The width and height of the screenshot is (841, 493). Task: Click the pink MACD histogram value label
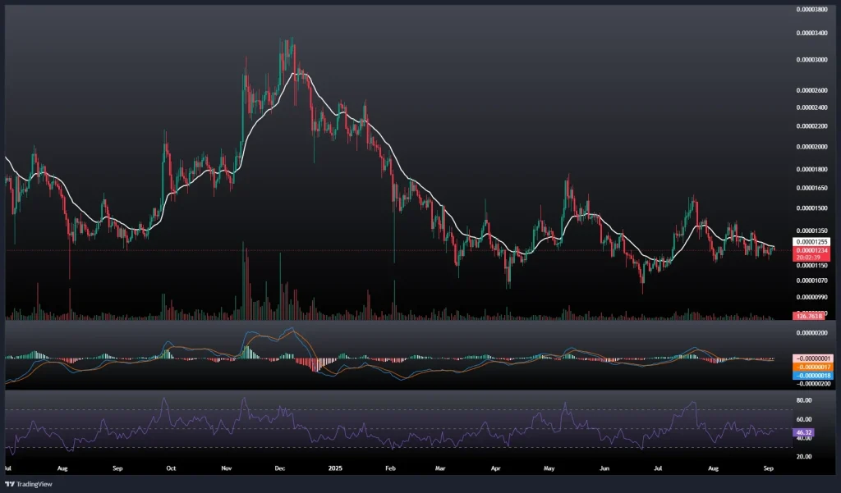pyautogui.click(x=811, y=358)
